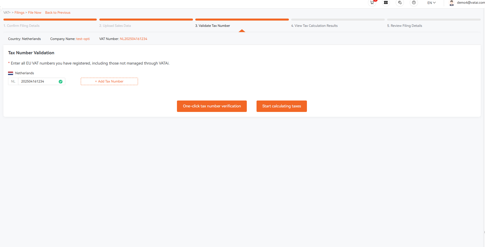Screen dimensions: 485x247
Task: Click Start calculating taxes button
Action: tap(282, 106)
